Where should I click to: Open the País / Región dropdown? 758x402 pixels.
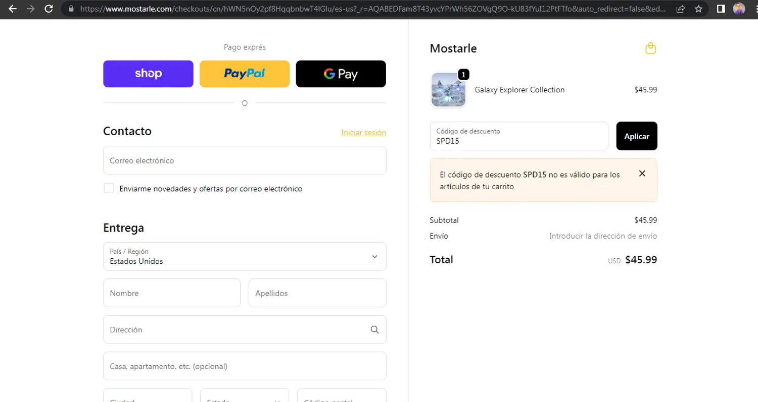point(245,256)
